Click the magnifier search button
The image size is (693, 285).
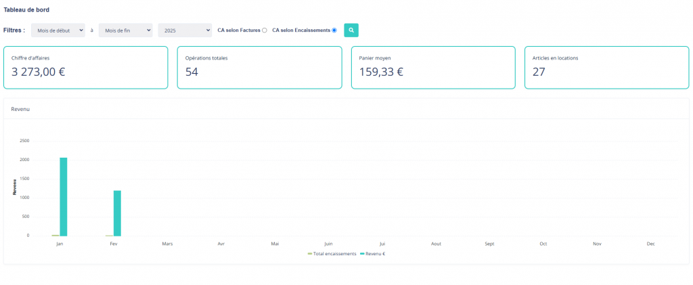click(351, 30)
